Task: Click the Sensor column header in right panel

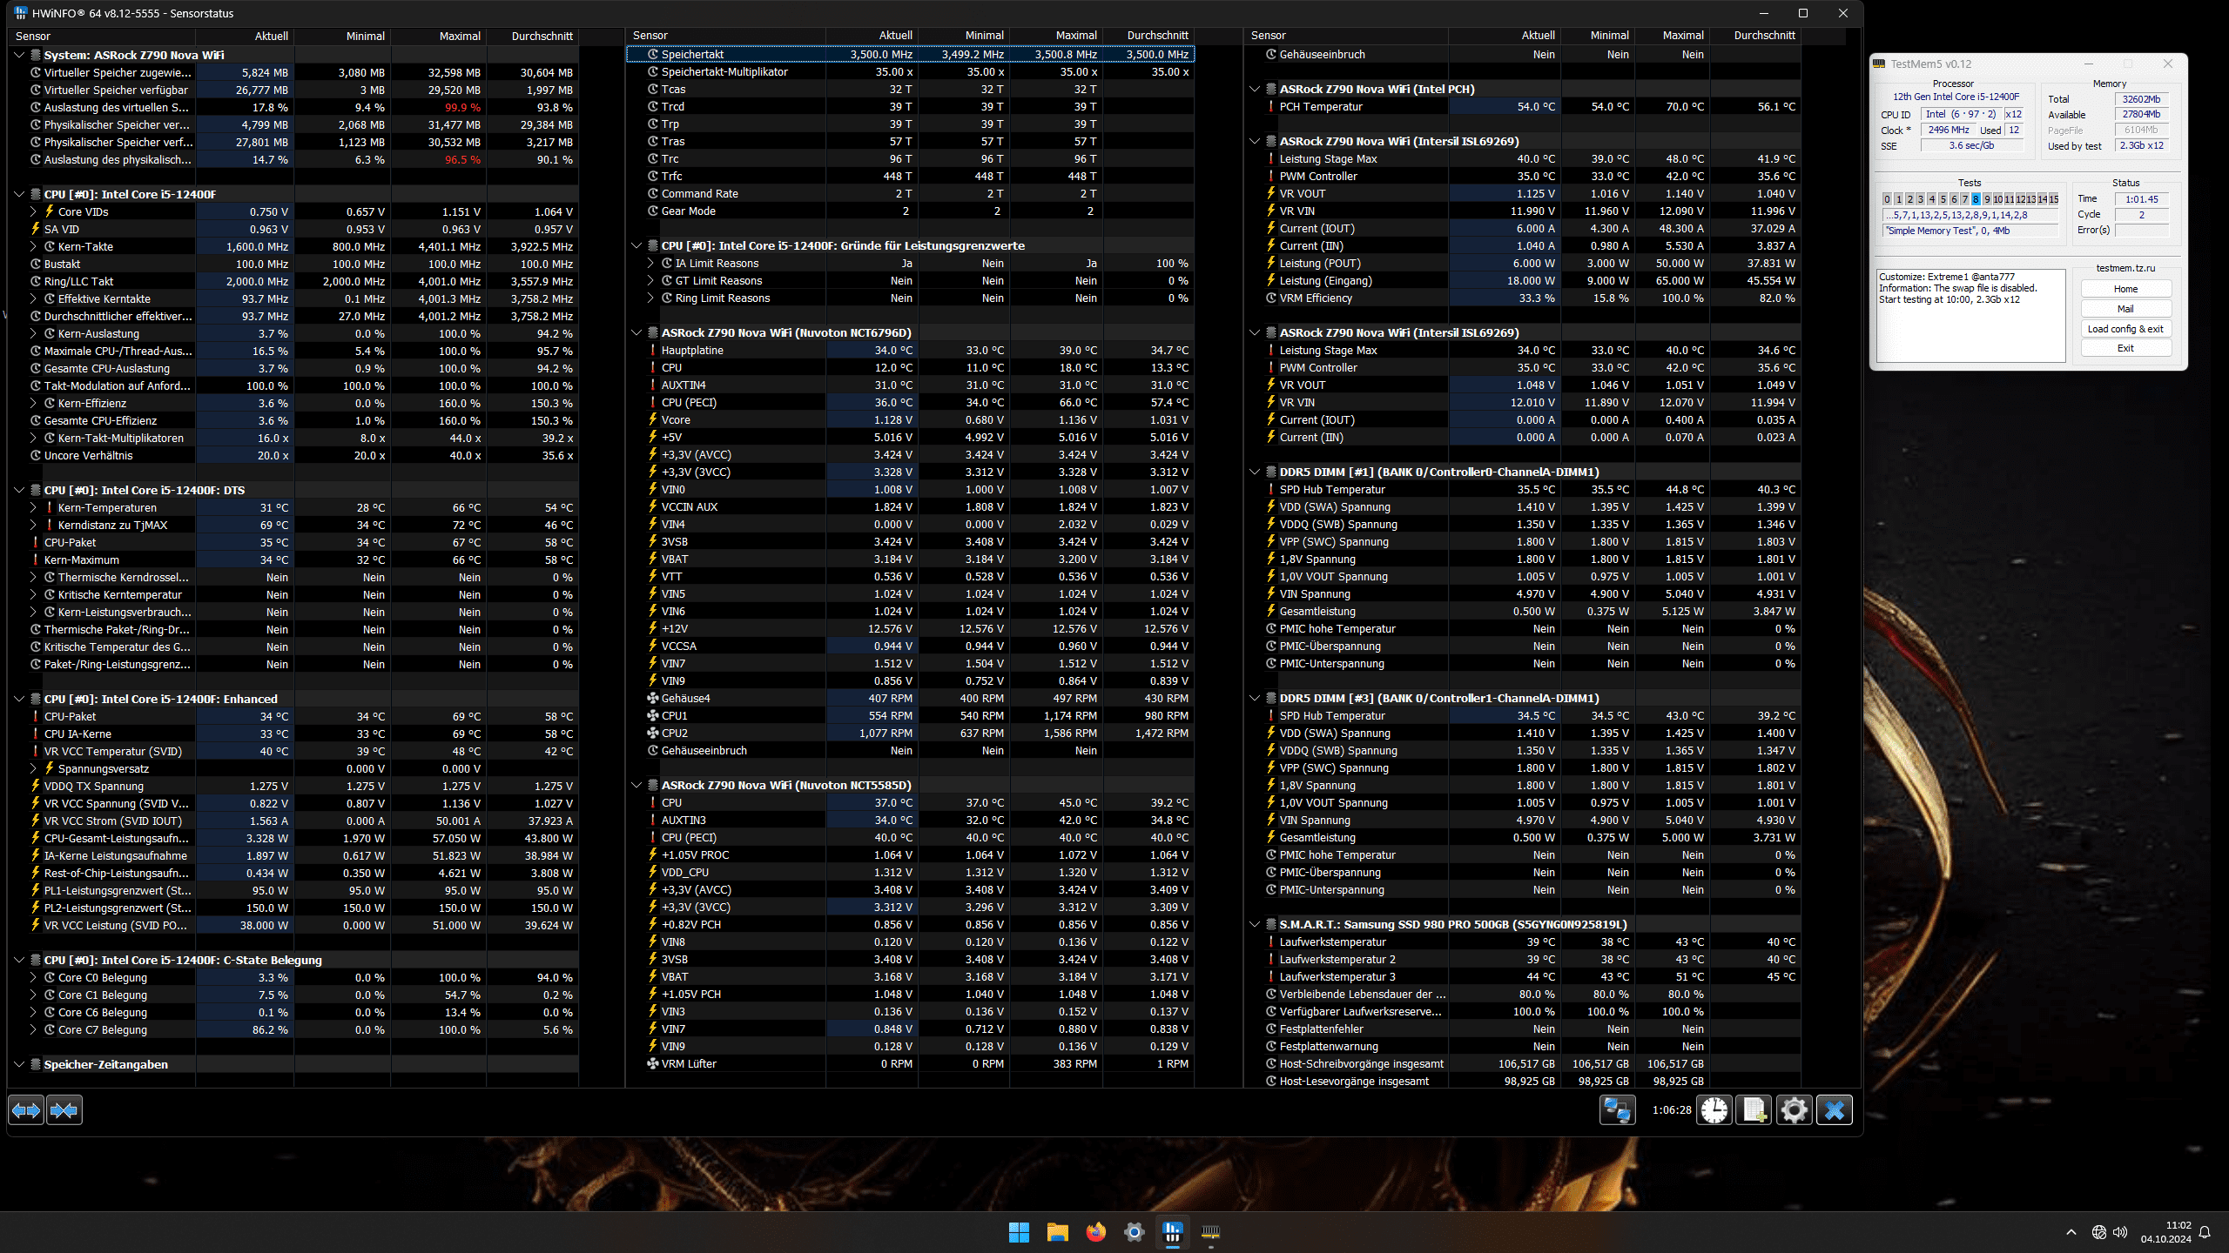Action: click(x=1346, y=36)
